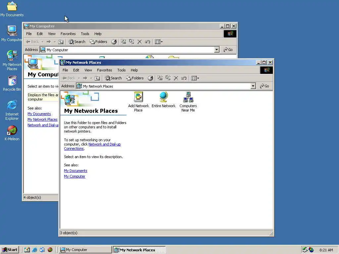Click Delete icon in My Computer toolbar
The image size is (339, 254).
(140, 42)
